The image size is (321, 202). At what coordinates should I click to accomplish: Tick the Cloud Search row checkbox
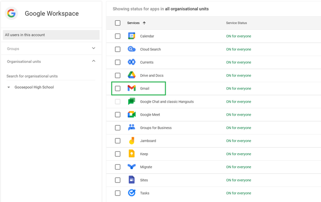pyautogui.click(x=118, y=49)
